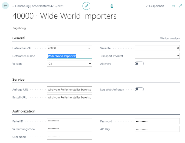Click the Transport Priorität field label
The width and height of the screenshot is (185, 143).
pyautogui.click(x=112, y=56)
